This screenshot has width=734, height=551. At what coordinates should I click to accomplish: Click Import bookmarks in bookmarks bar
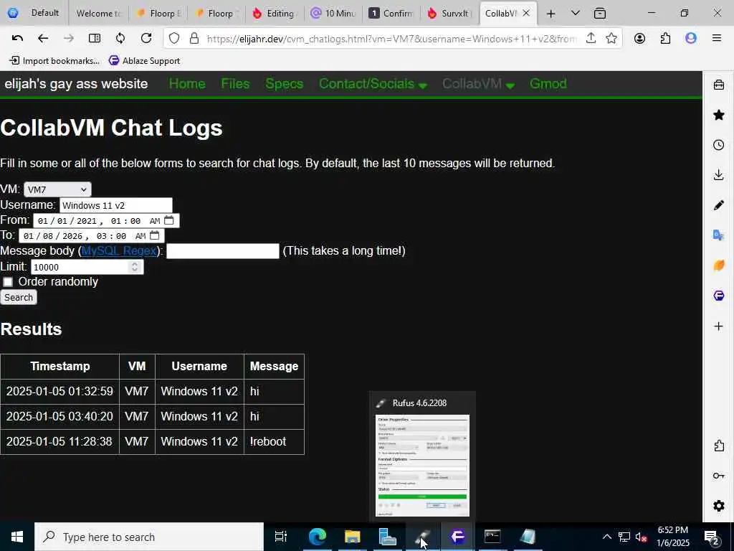pos(54,60)
